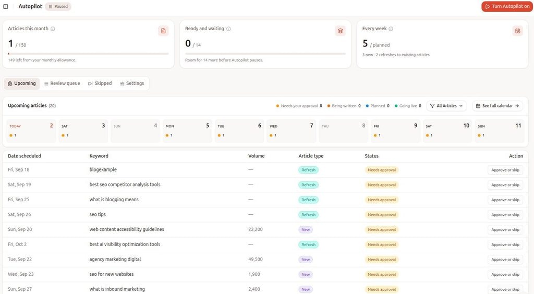Image resolution: width=534 pixels, height=294 pixels.
Task: Open the document icon in Articles this month card
Action: point(163,31)
